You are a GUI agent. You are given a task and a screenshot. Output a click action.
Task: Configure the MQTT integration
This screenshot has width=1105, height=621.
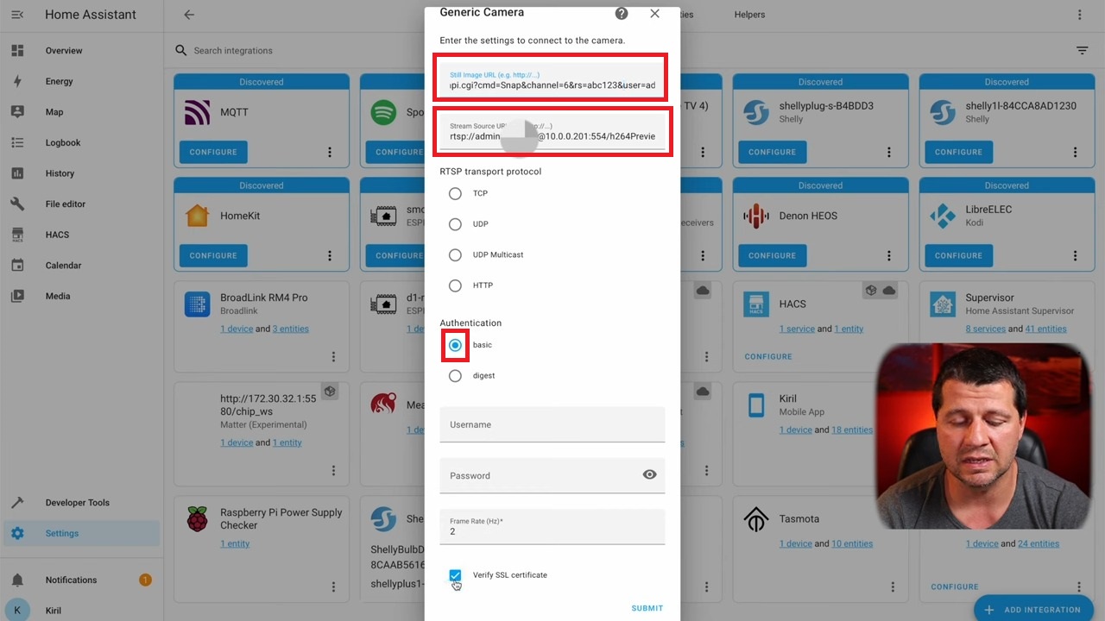tap(213, 152)
